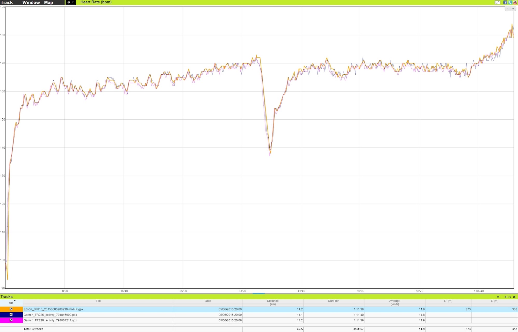Viewport: 518px width, 332px height.
Task: Toggle the Garmin_FR220 track checkbox
Action: tap(11, 320)
